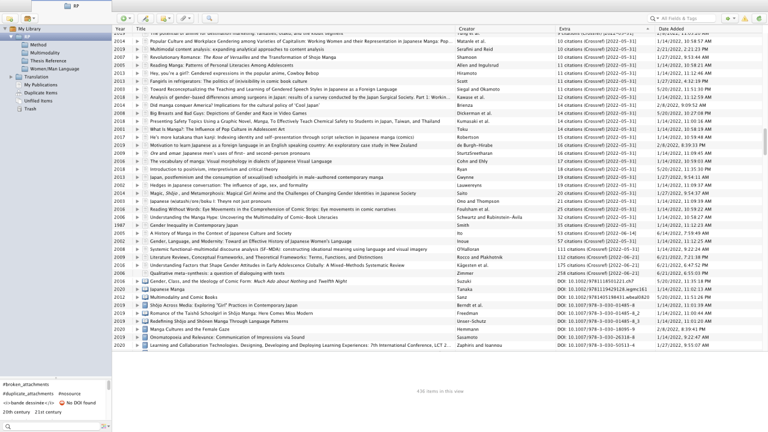768x432 pixels.
Task: Click the book icon for Japanese Manga
Action: pyautogui.click(x=145, y=289)
